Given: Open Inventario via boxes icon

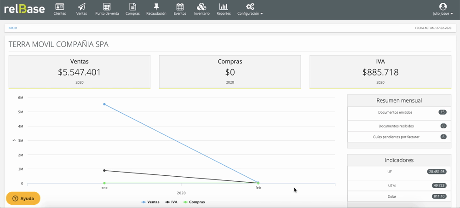Looking at the screenshot, I should [202, 9].
